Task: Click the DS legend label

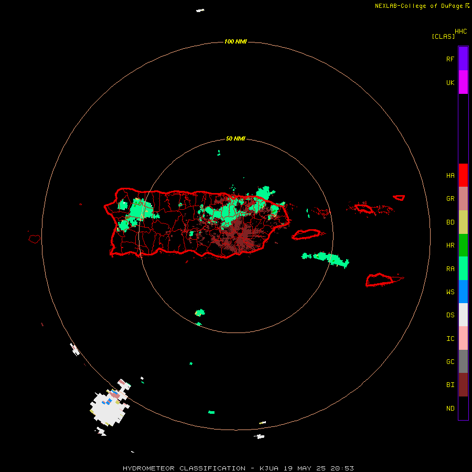Action: tap(450, 315)
